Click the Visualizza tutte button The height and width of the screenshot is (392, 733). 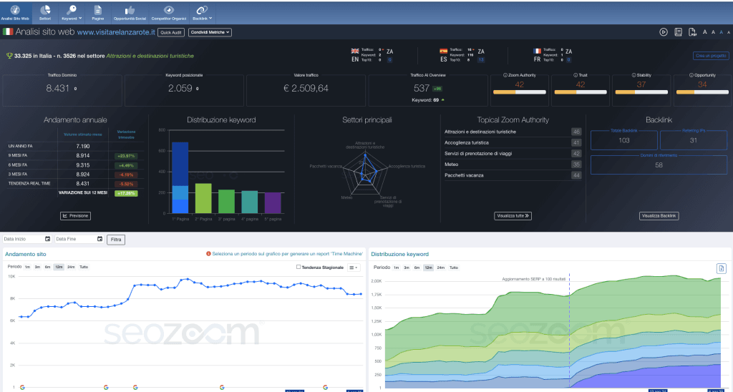[513, 216]
